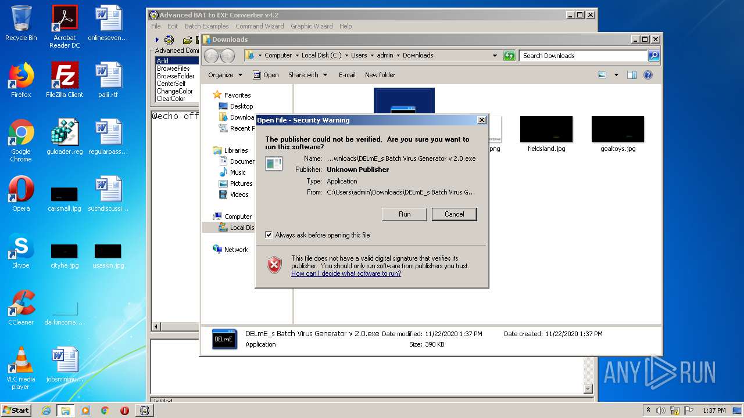
Task: Open Explorer help question mark icon
Action: [648, 75]
